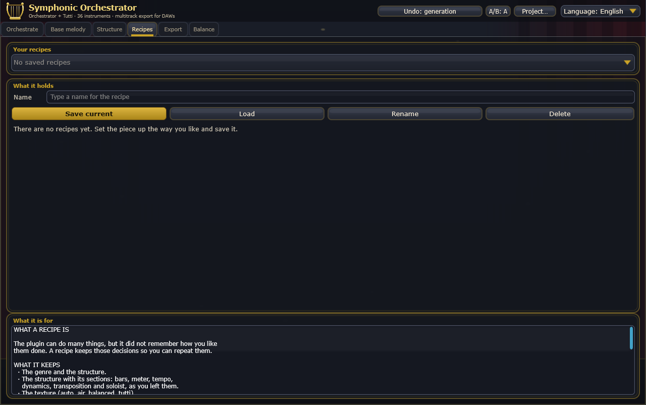Viewport: 646px width, 405px height.
Task: Click the Save current button
Action: [89, 114]
